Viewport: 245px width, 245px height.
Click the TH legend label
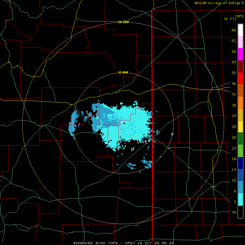coord(234,213)
